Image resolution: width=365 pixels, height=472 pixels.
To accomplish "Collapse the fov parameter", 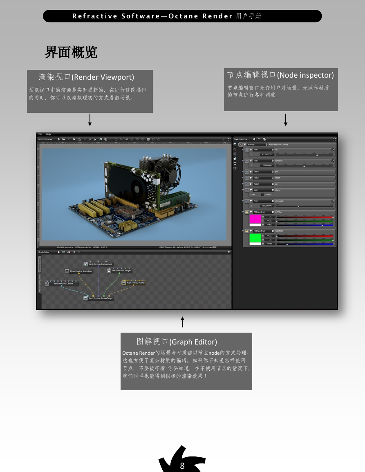I will coord(251,150).
